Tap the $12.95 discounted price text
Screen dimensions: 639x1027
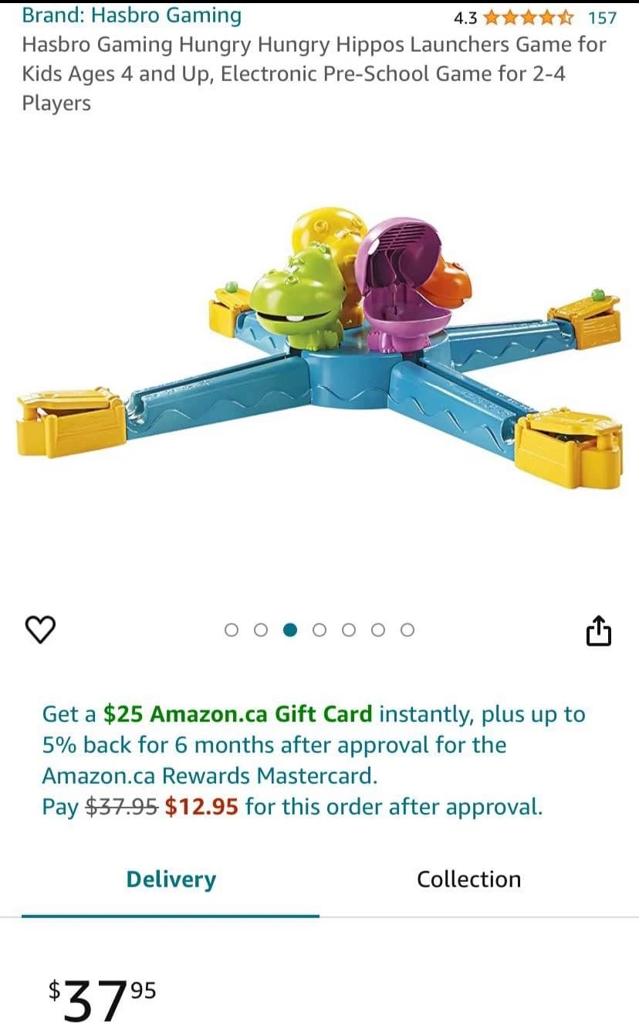[201, 807]
